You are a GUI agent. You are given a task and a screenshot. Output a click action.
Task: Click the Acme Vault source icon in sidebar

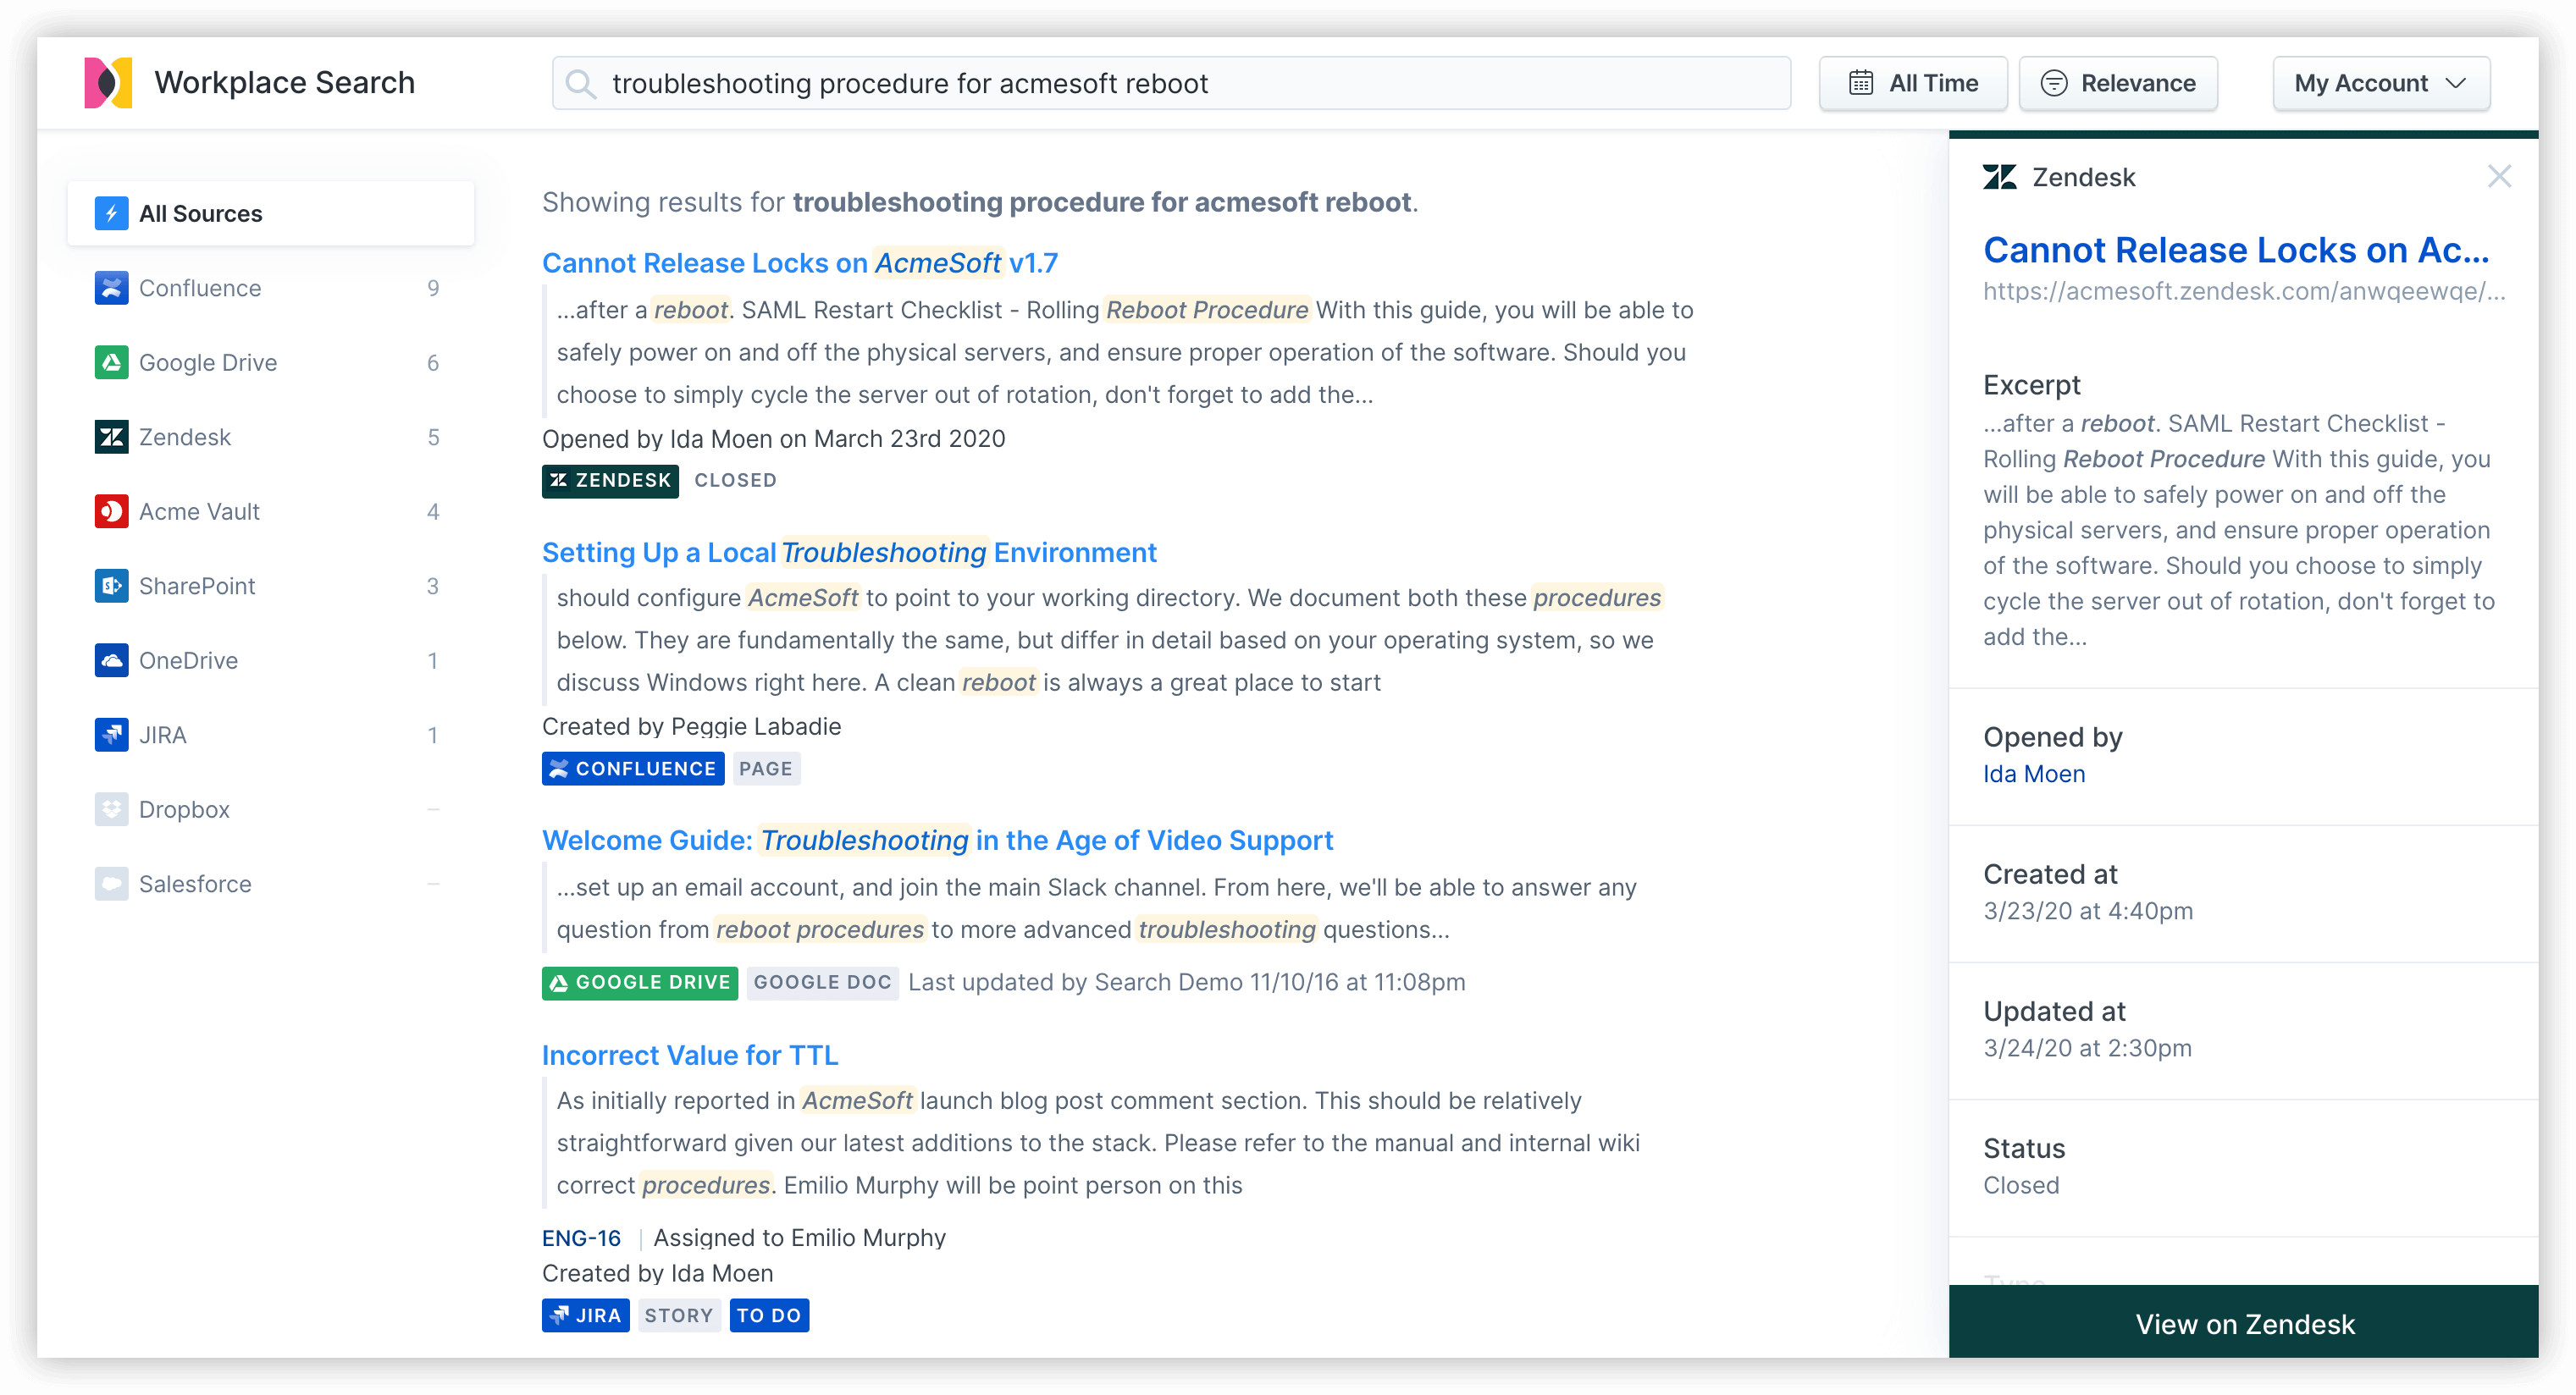pos(110,512)
